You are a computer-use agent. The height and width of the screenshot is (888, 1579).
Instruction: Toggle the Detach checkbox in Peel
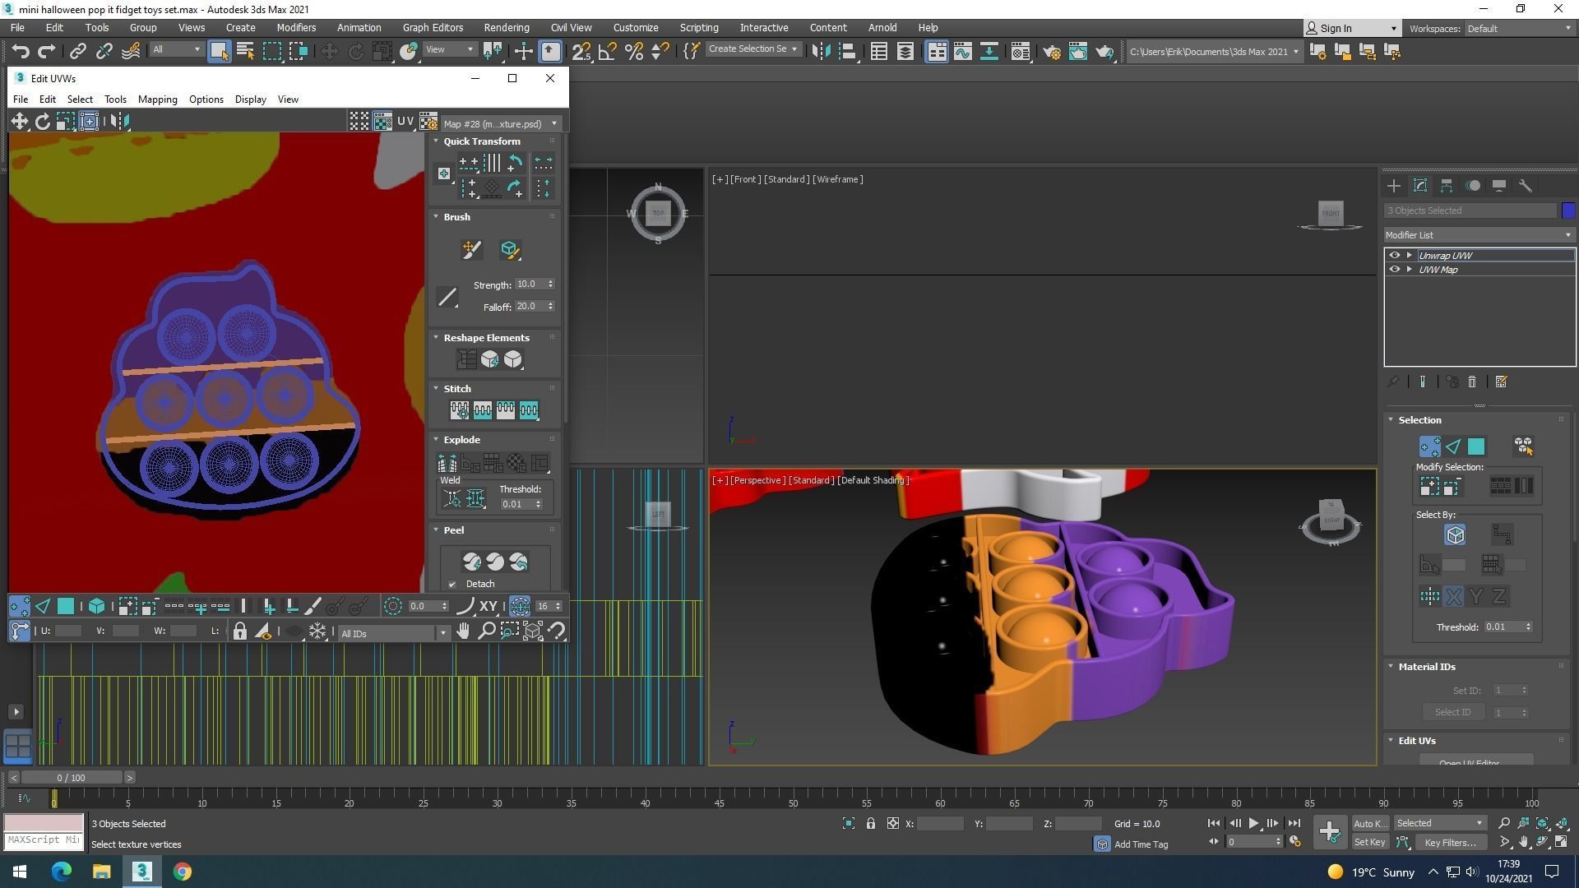[452, 585]
